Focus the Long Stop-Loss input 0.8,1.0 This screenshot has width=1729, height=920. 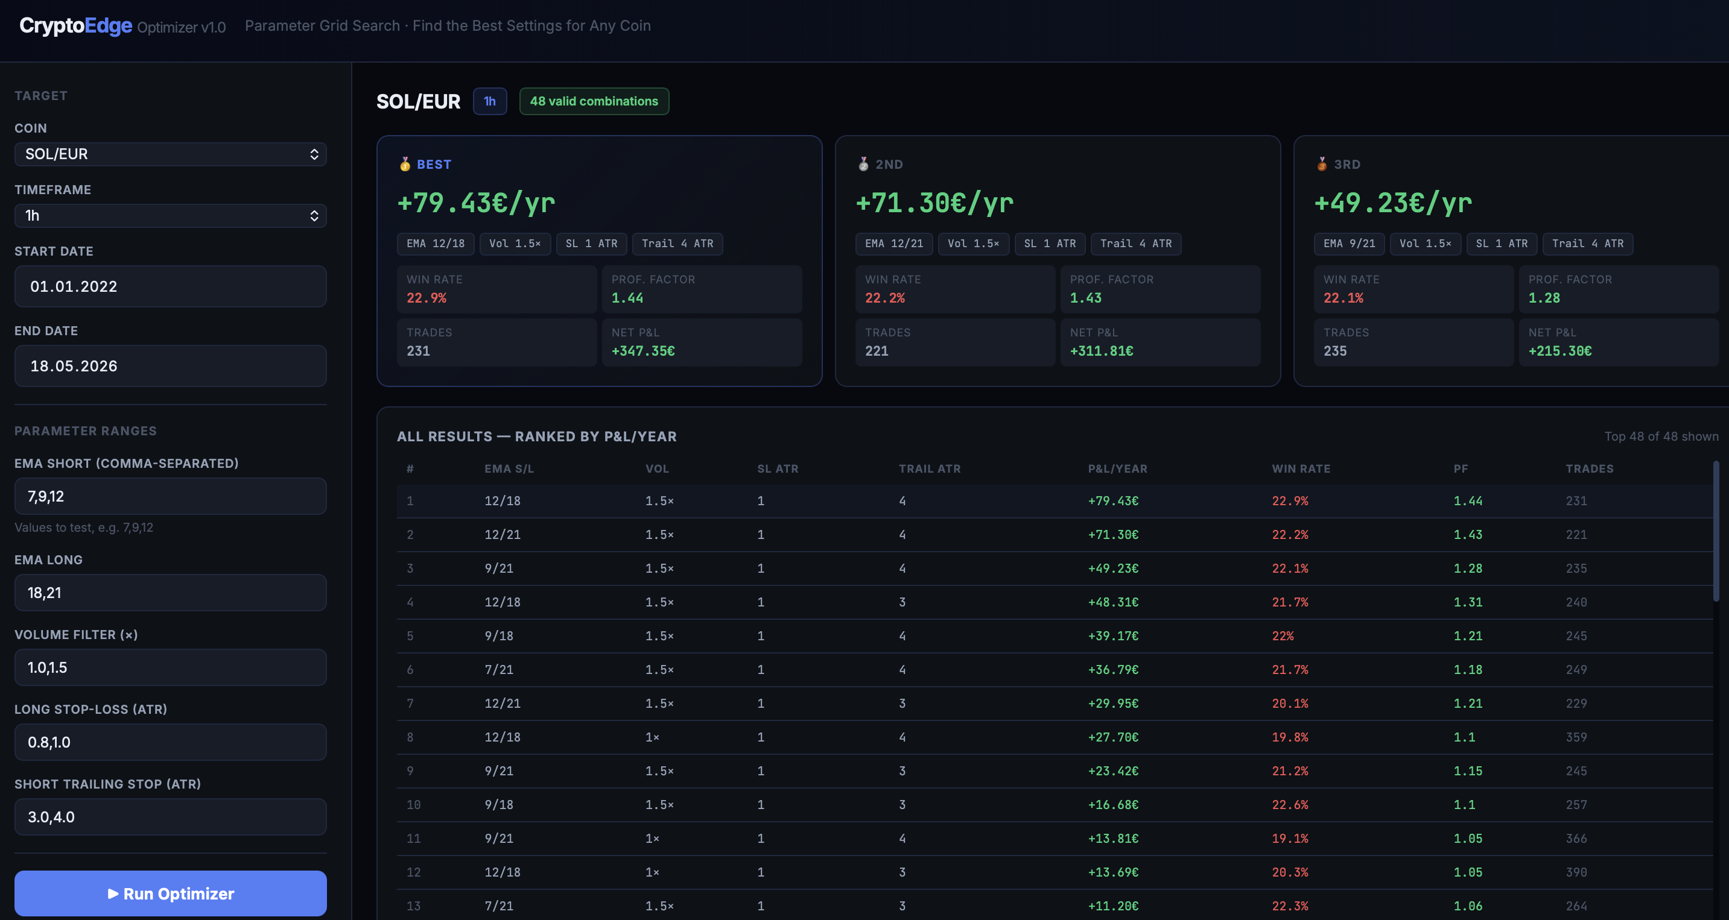pos(171,742)
